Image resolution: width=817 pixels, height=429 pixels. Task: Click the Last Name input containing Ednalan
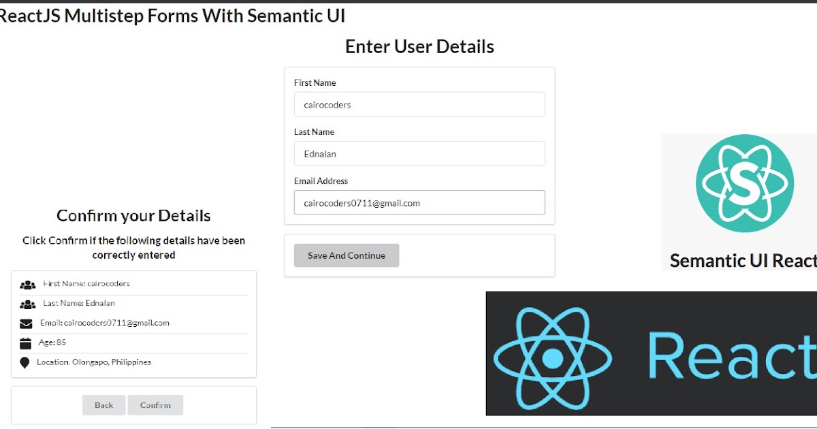coord(419,153)
